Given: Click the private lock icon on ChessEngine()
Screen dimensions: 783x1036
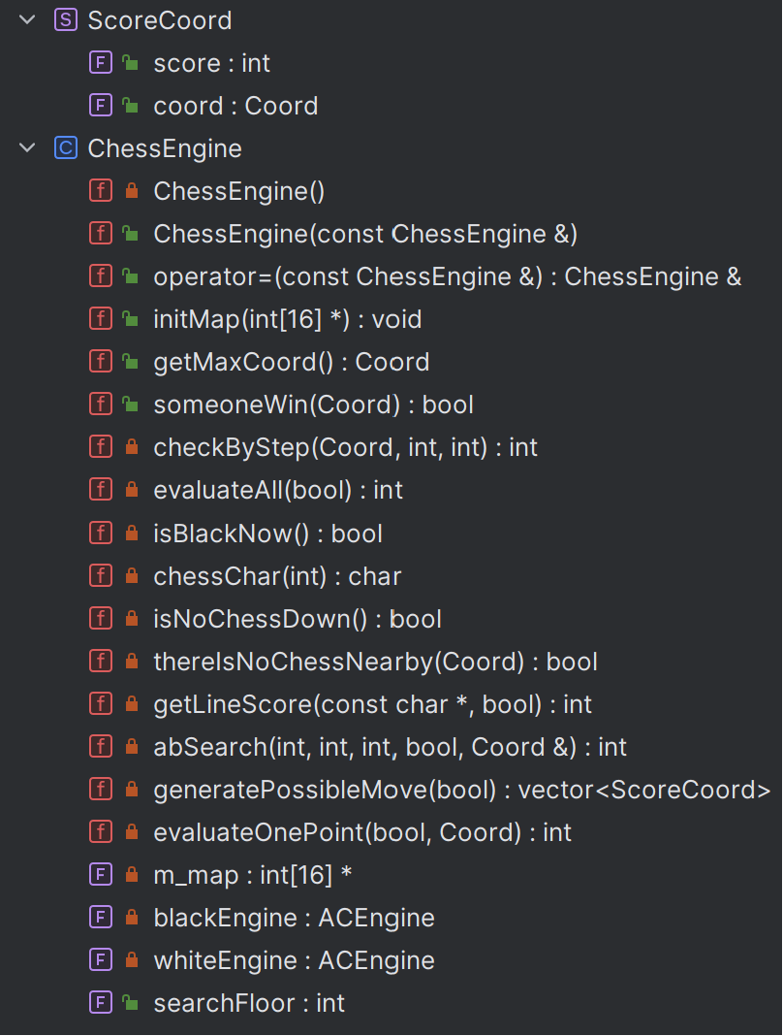Looking at the screenshot, I should coord(132,191).
